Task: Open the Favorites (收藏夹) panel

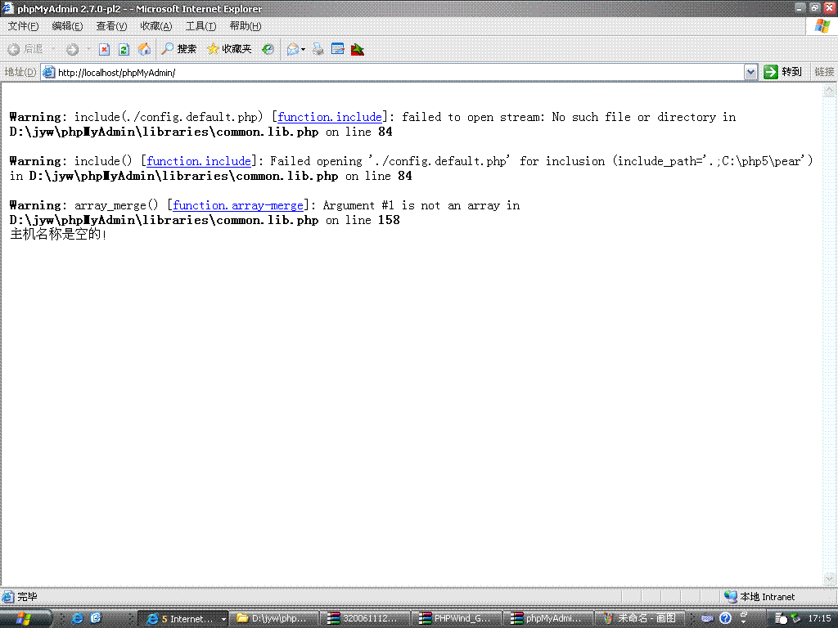Action: pyautogui.click(x=229, y=49)
